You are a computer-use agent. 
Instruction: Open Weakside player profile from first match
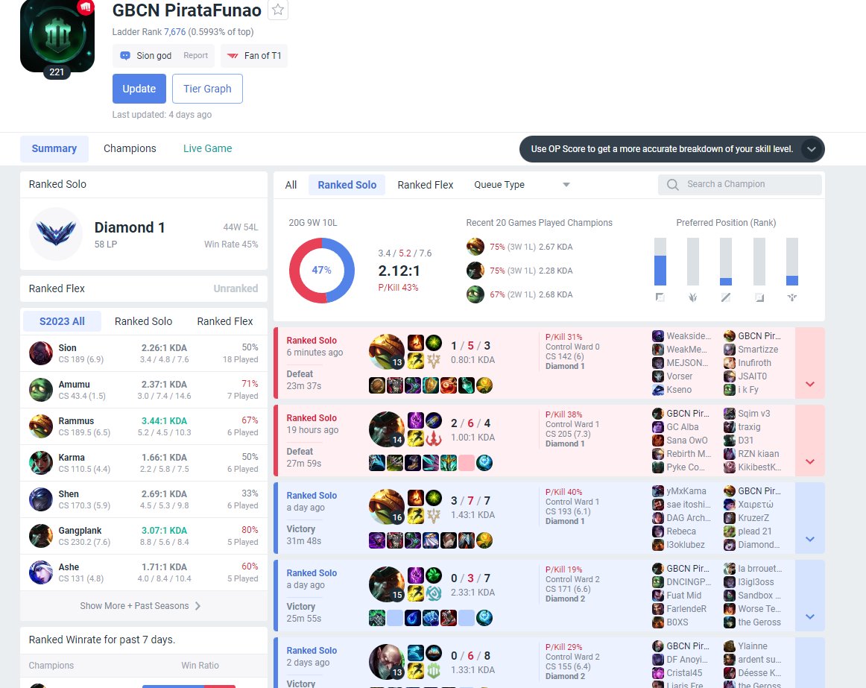[688, 336]
